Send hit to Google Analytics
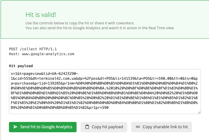 (43, 127)
